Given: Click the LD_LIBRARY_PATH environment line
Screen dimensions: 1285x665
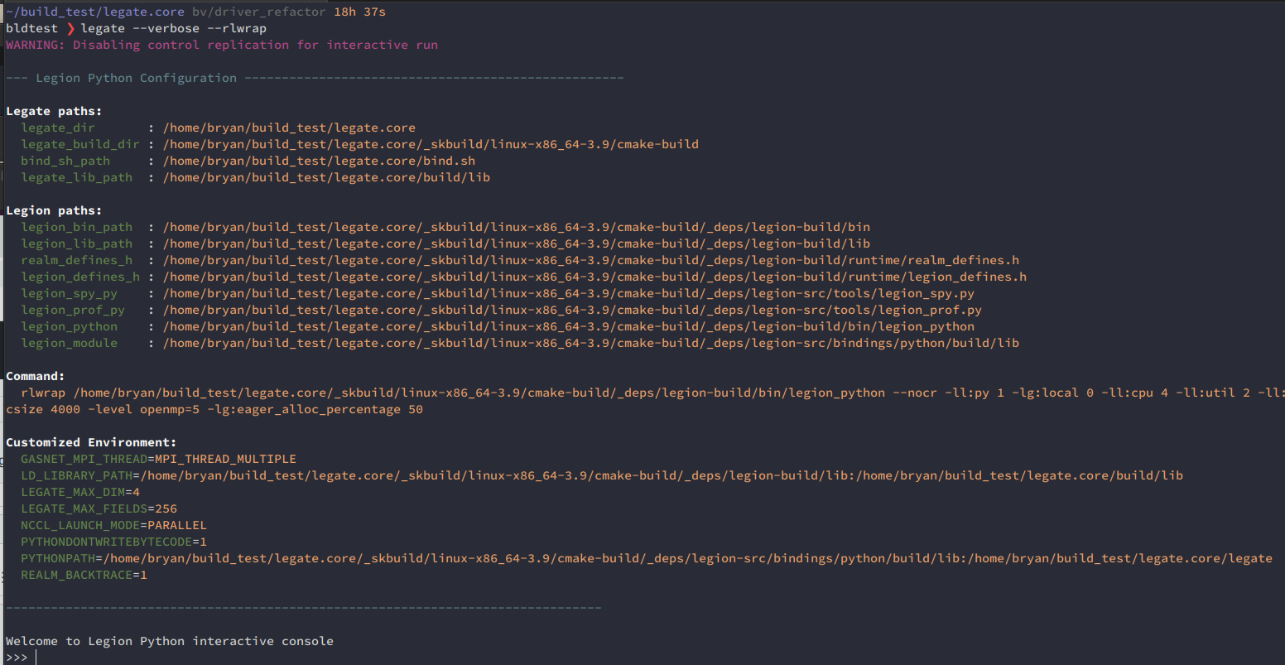Looking at the screenshot, I should 602,475.
